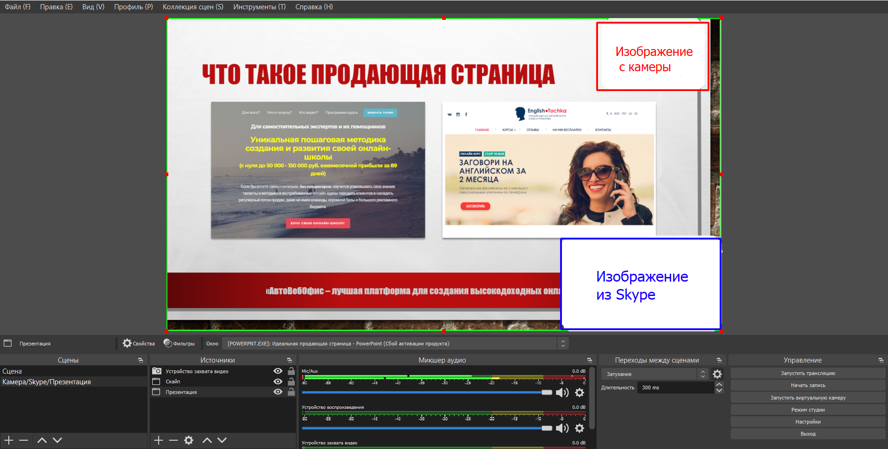This screenshot has width=888, height=449.
Task: Click camera icon of Устройство захвата видео source
Action: (x=157, y=371)
